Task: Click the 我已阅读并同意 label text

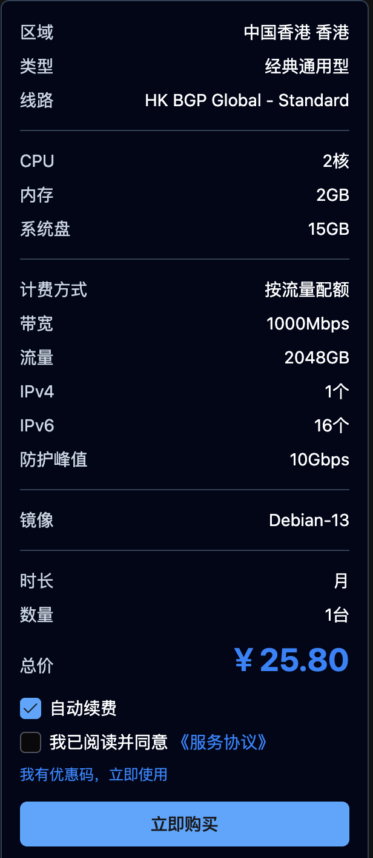Action: tap(109, 742)
